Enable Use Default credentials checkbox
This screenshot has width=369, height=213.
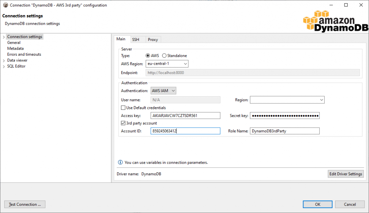[x=123, y=108]
